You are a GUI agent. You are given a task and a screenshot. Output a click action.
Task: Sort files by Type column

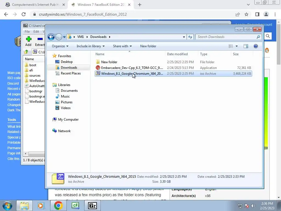[x=215, y=54]
